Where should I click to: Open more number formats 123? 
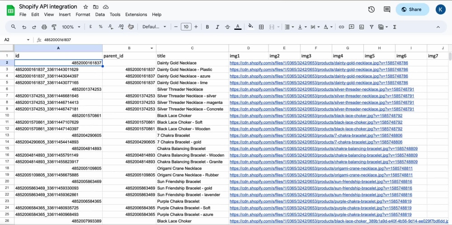point(131,27)
